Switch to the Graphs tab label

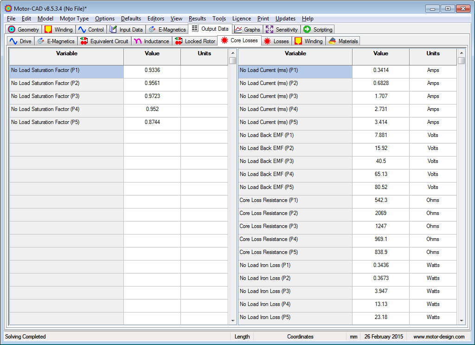tap(252, 30)
